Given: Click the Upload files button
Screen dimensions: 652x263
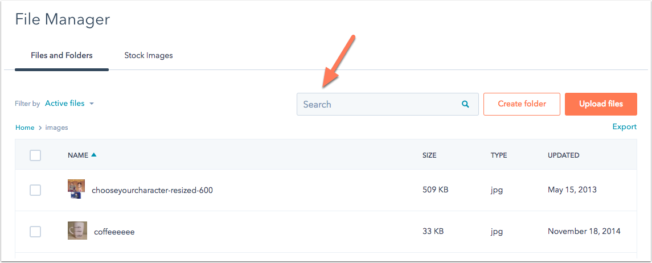Looking at the screenshot, I should click(601, 104).
